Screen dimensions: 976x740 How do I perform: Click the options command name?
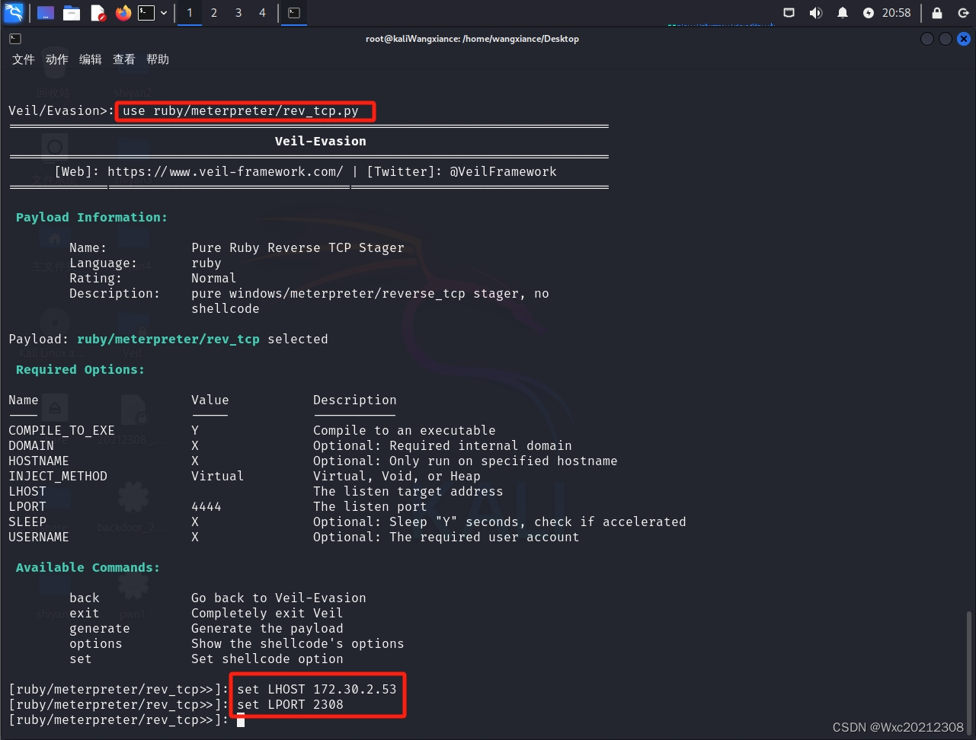click(x=96, y=644)
